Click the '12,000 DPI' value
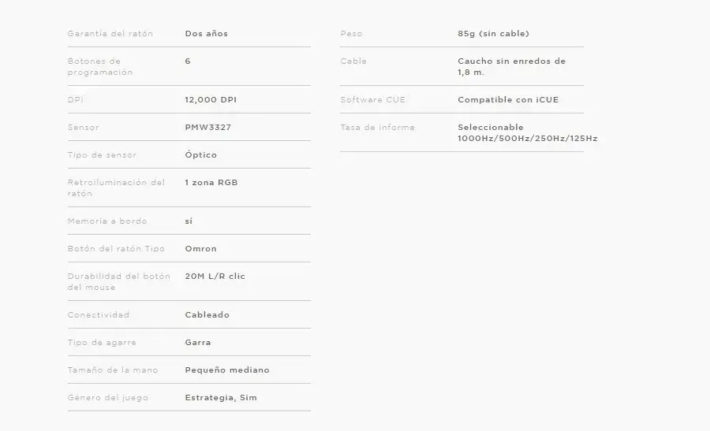 pos(210,100)
